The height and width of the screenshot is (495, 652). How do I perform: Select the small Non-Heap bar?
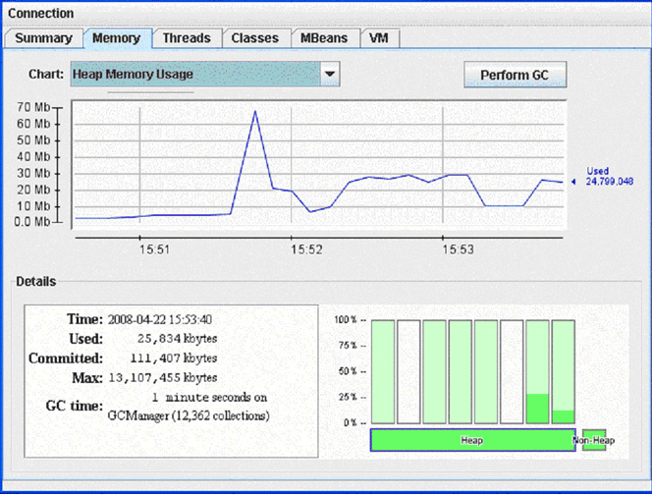tap(593, 441)
